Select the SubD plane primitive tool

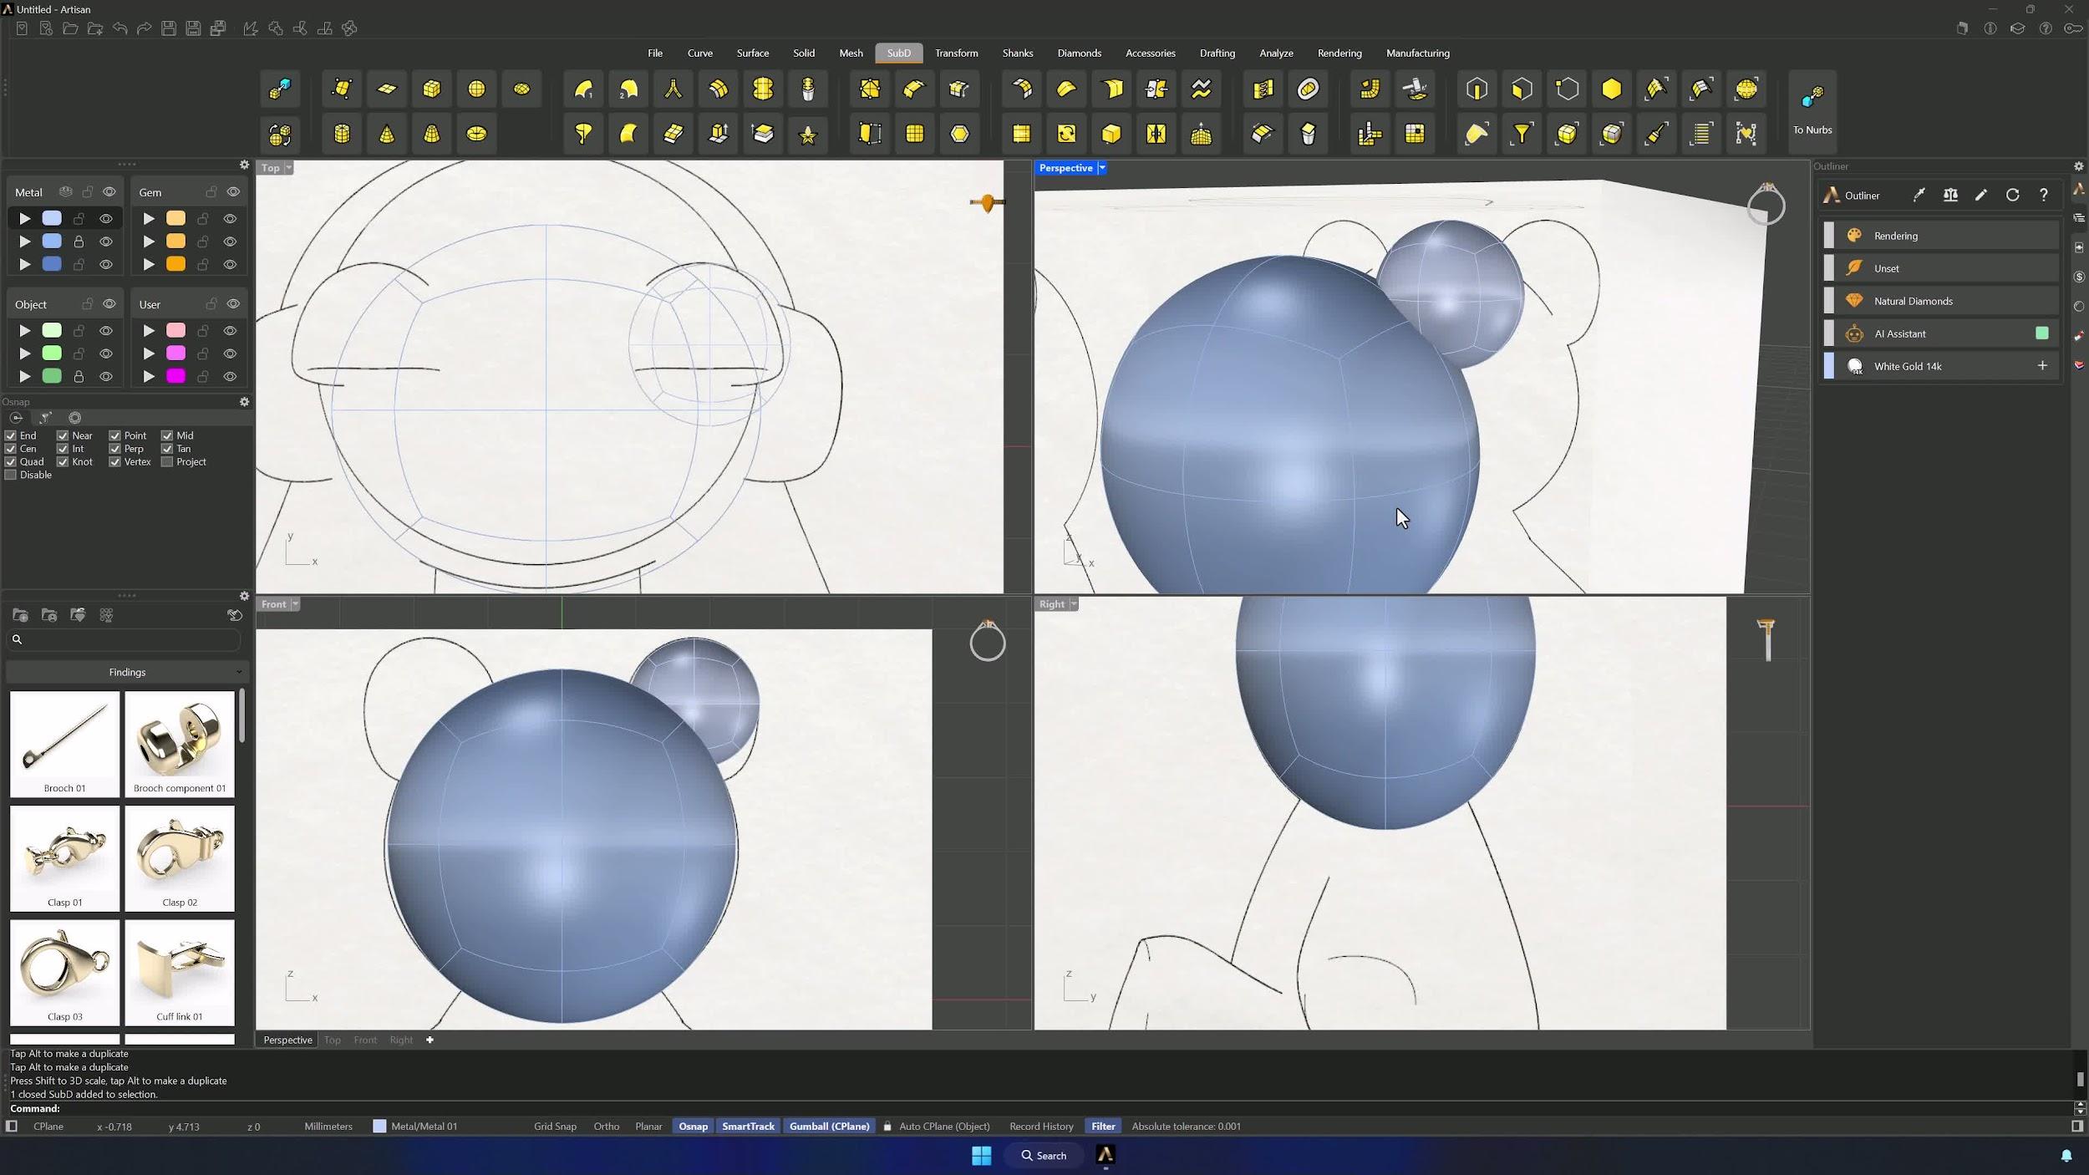pyautogui.click(x=387, y=89)
